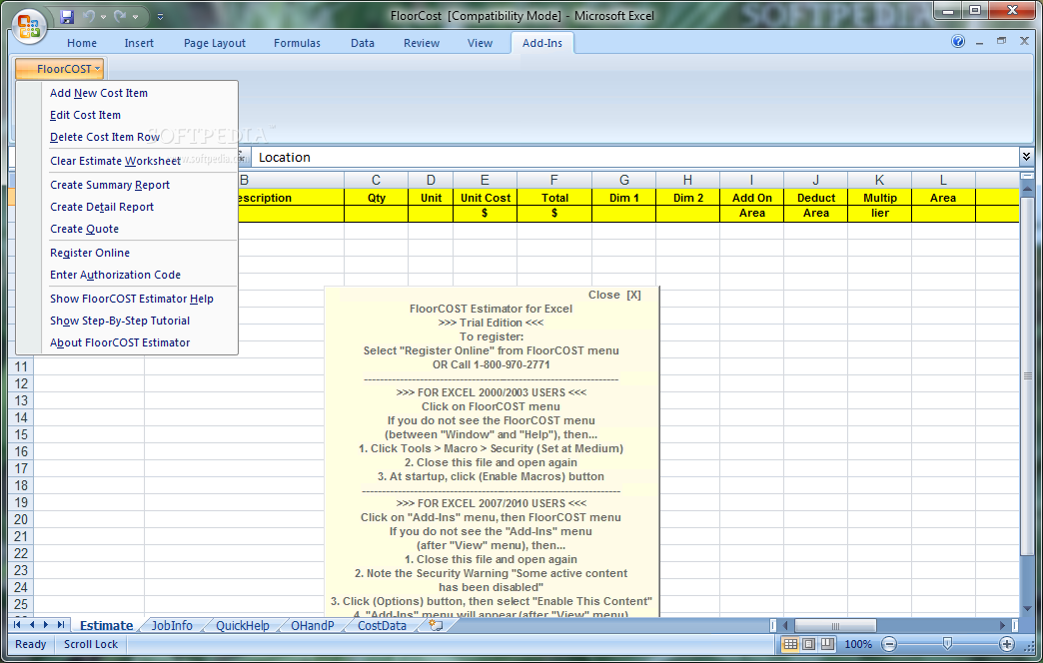Screen dimensions: 1043x663
Task: Switch to the OHandP sheet tab
Action: coord(312,626)
